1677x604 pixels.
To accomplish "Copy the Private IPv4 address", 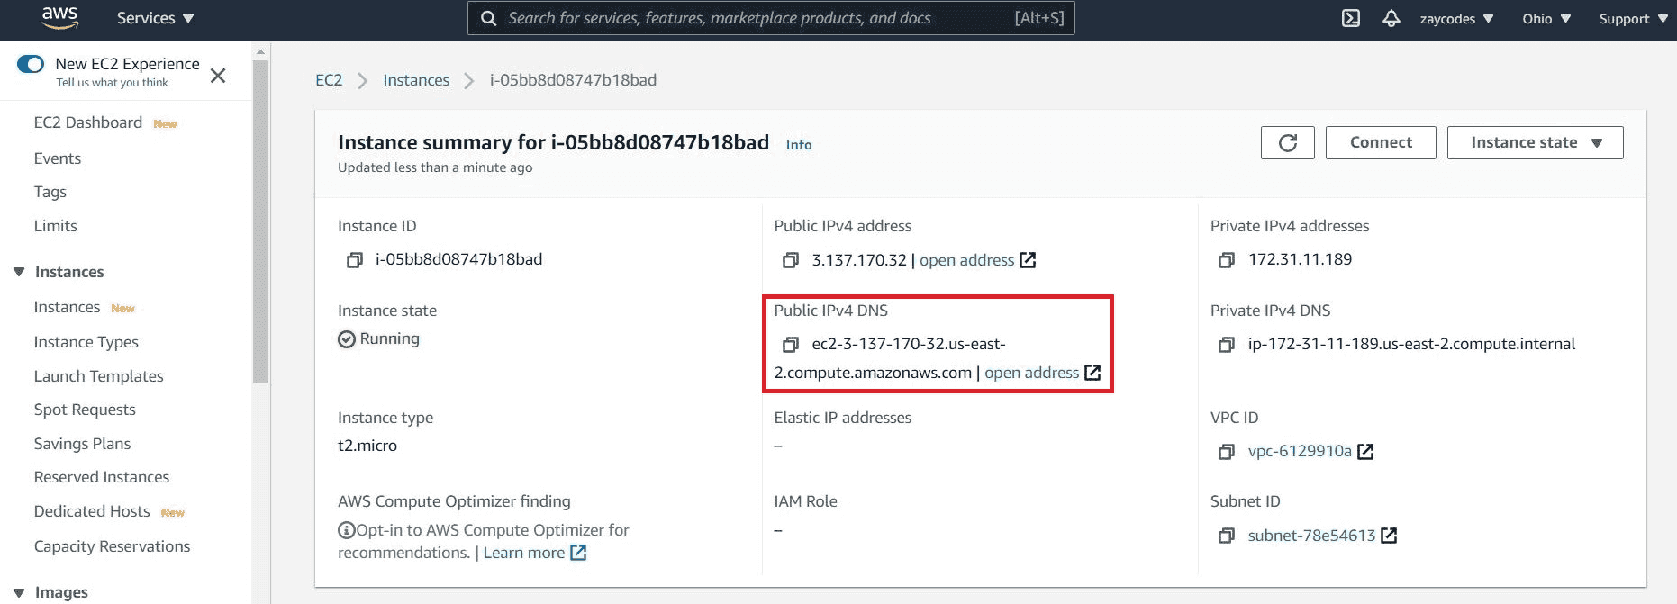I will pos(1226,260).
